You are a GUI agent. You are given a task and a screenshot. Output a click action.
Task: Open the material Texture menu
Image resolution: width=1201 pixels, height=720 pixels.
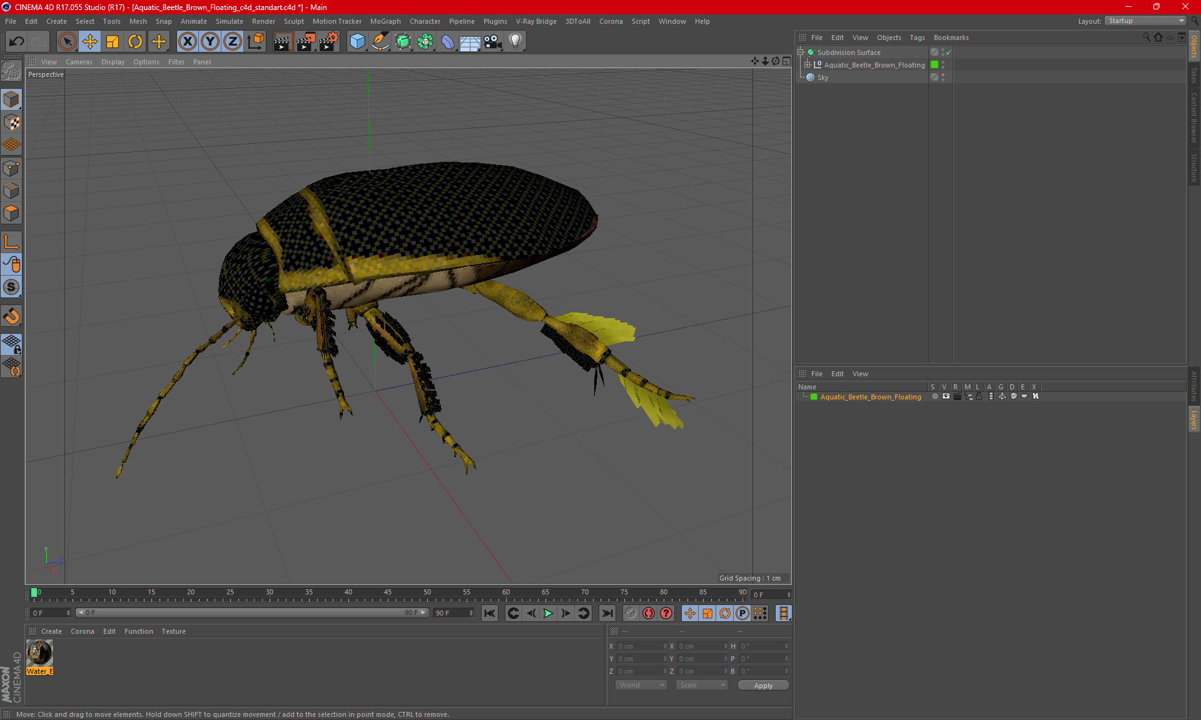pos(173,631)
